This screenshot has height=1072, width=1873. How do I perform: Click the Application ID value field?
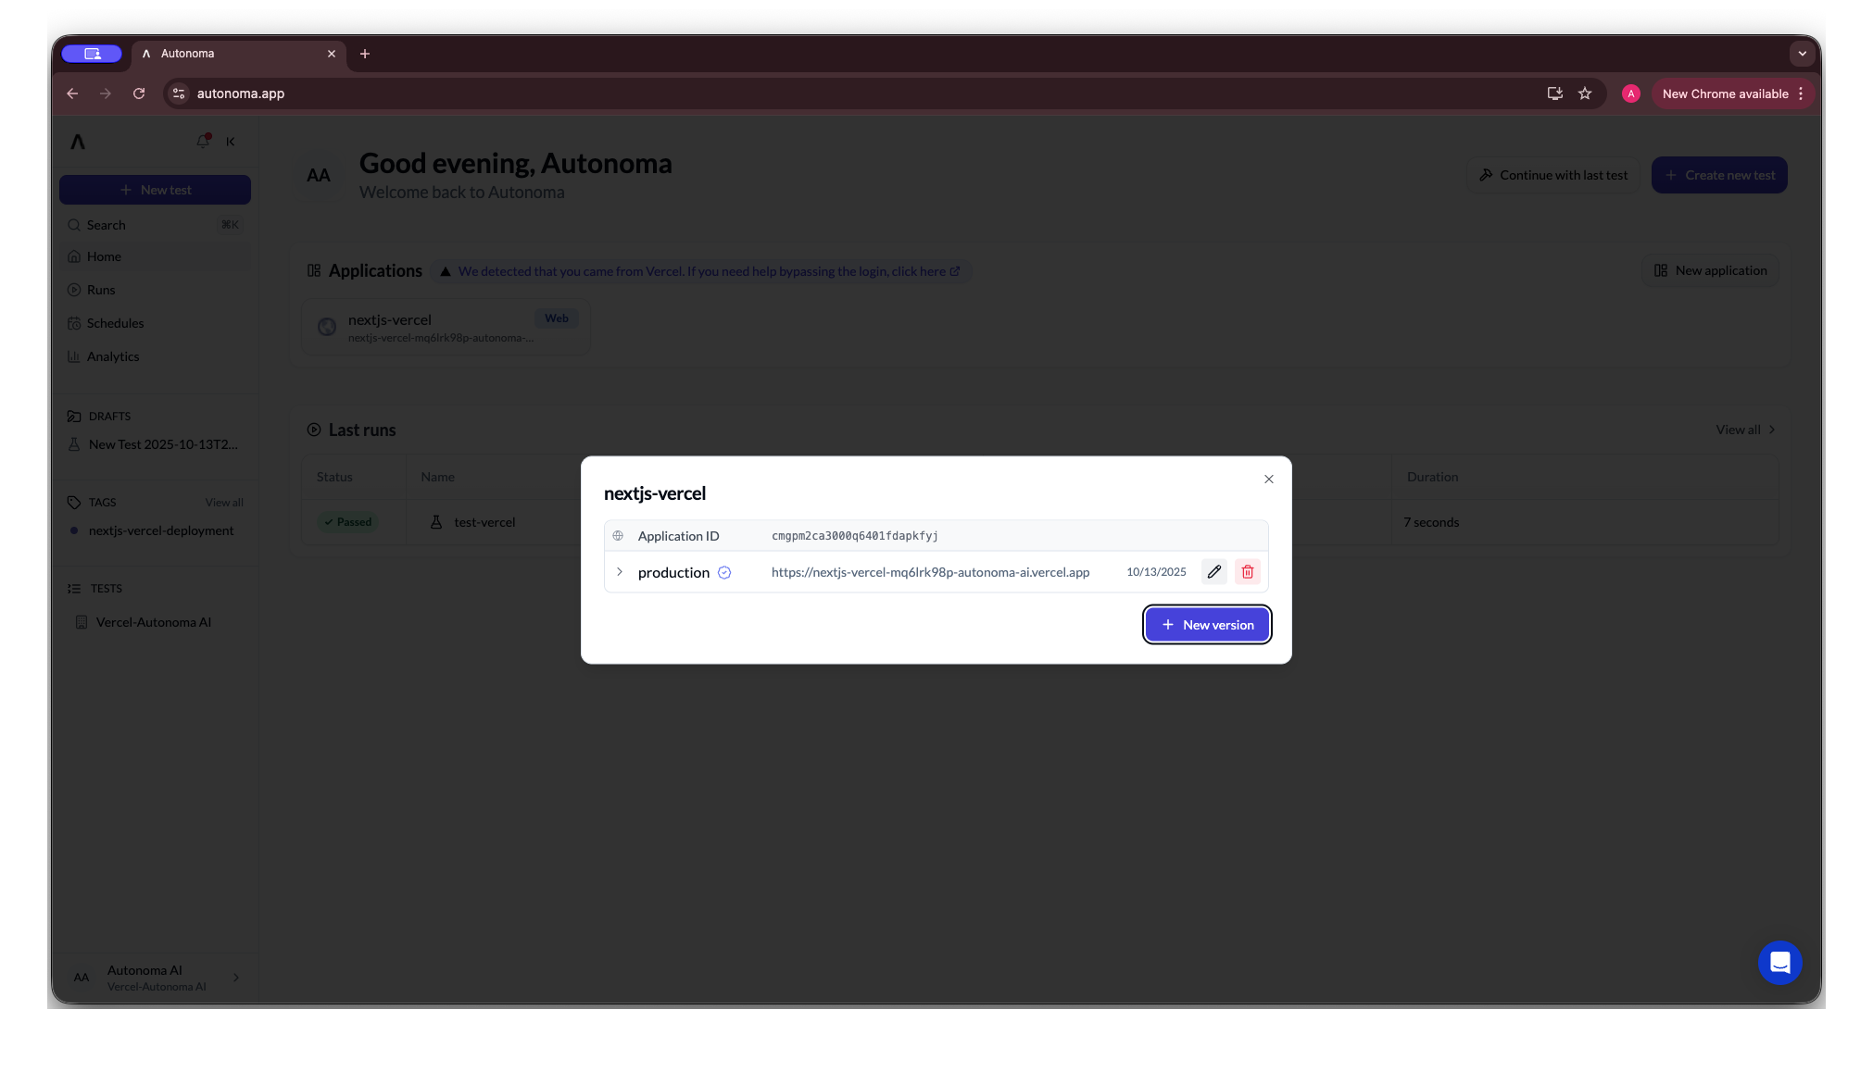tap(854, 536)
